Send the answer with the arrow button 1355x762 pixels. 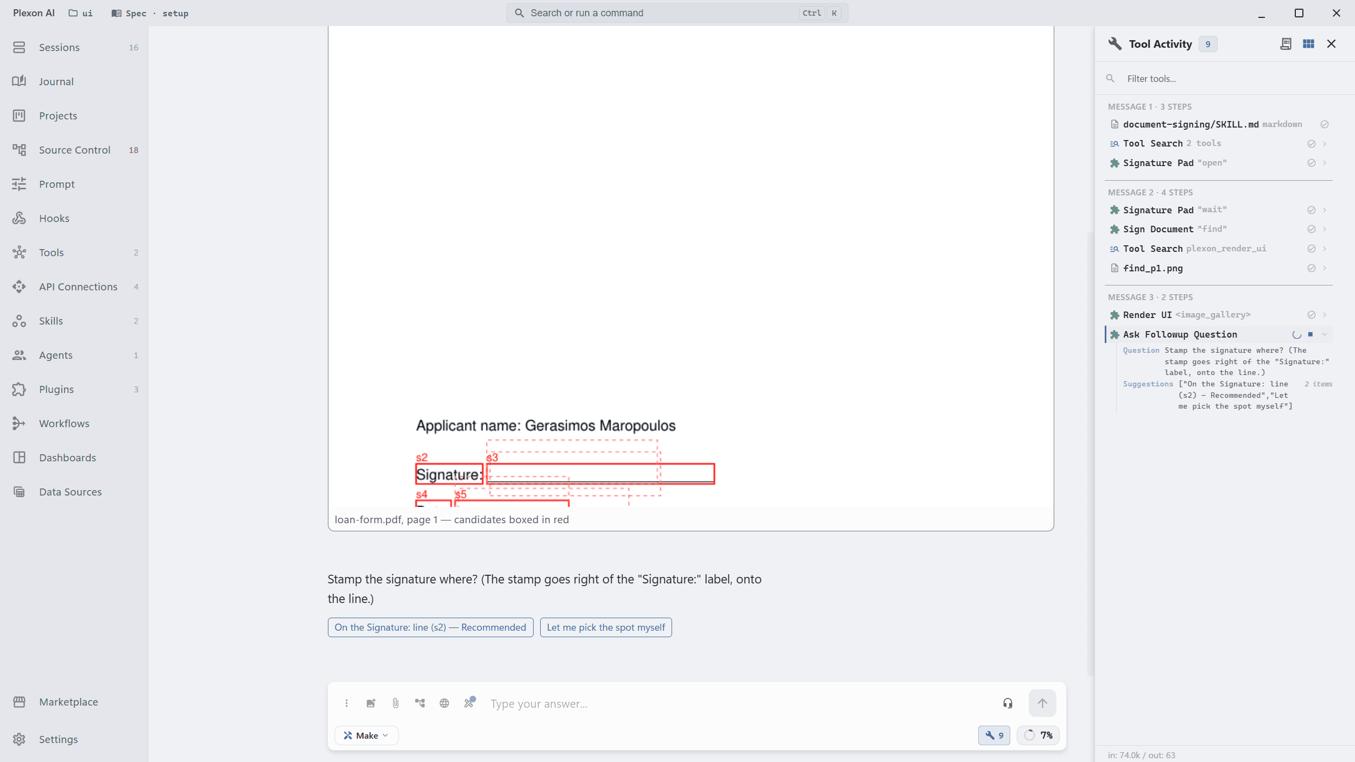tap(1042, 703)
